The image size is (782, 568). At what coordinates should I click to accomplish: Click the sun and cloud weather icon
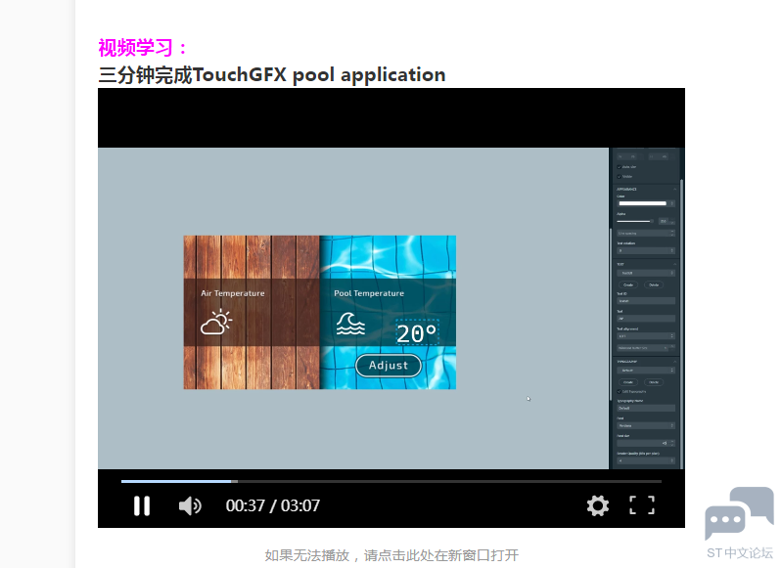216,322
